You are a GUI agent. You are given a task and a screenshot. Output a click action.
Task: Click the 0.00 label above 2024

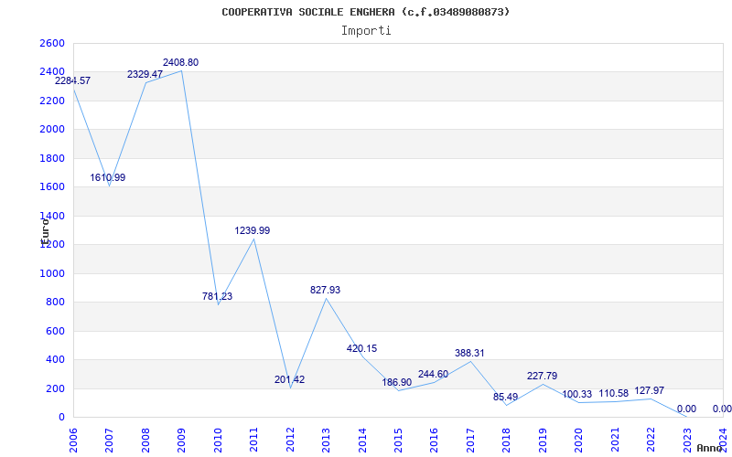[x=722, y=409]
